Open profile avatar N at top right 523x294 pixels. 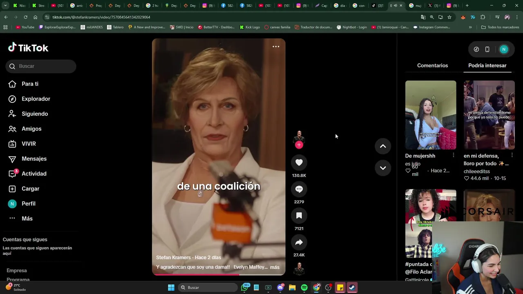coord(504,49)
